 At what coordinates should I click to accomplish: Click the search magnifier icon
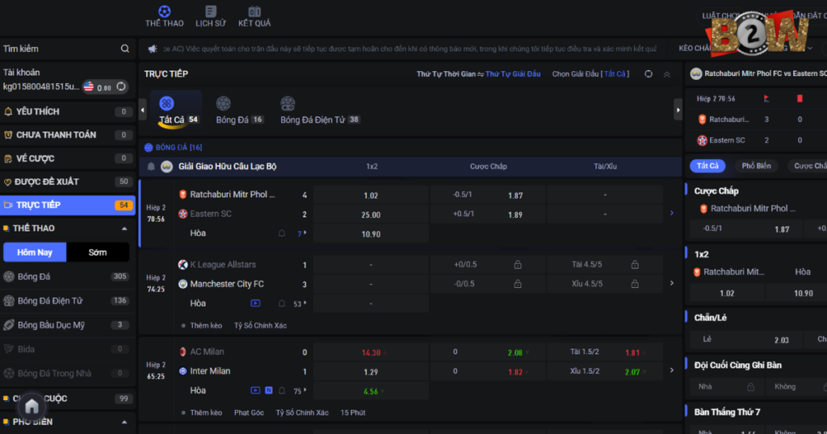pos(125,48)
